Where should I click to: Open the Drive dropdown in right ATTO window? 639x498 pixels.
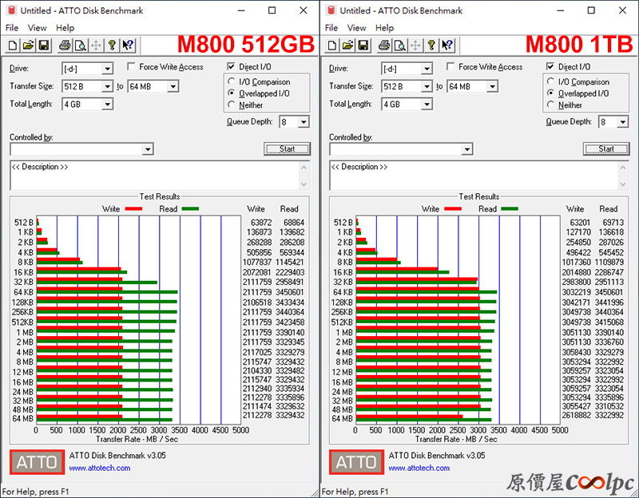point(427,69)
